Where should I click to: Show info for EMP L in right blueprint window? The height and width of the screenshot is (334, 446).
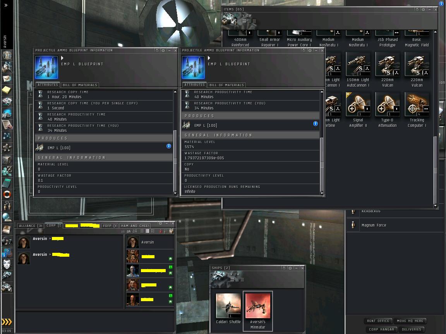point(316,124)
